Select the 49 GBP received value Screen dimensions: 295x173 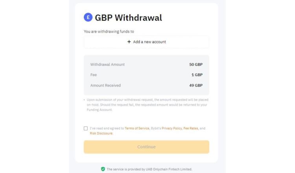(196, 85)
